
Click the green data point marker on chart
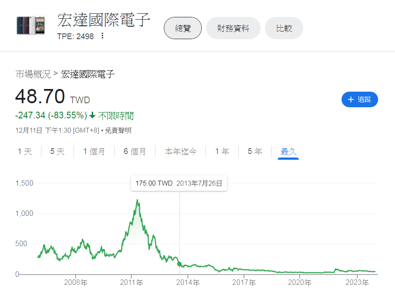click(x=179, y=264)
